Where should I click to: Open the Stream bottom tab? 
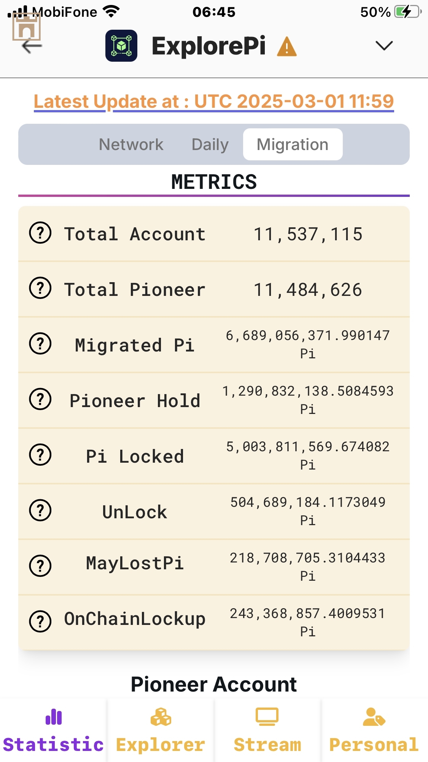click(267, 730)
